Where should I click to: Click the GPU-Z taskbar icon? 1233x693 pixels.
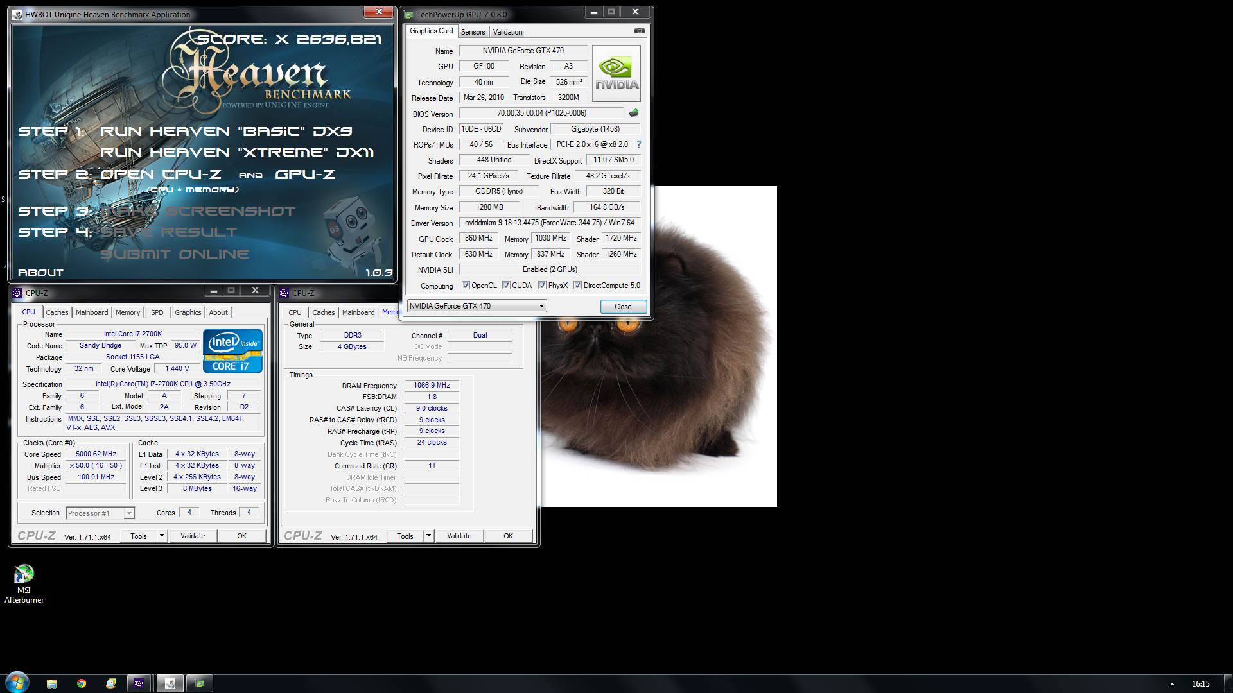tap(200, 683)
